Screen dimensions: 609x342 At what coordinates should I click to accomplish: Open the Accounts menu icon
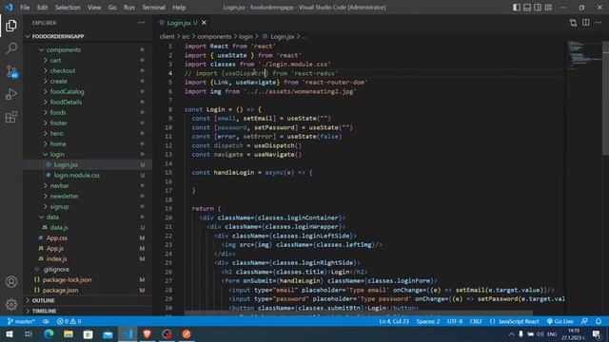(x=11, y=282)
